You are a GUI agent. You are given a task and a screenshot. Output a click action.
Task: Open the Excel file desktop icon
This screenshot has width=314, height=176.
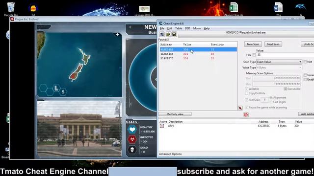pyautogui.click(x=234, y=9)
